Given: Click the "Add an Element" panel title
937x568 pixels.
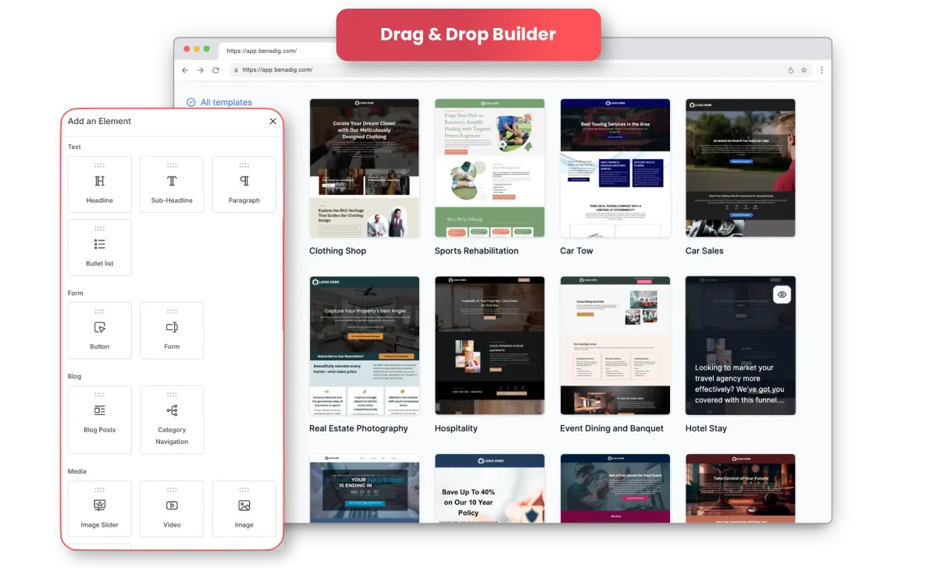Looking at the screenshot, I should (99, 121).
